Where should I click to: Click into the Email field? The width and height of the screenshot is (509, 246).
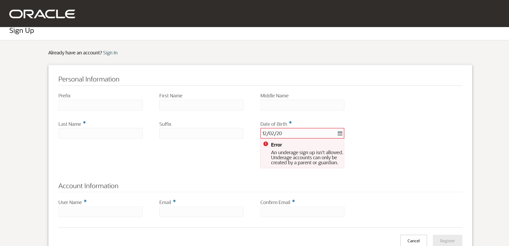(201, 212)
